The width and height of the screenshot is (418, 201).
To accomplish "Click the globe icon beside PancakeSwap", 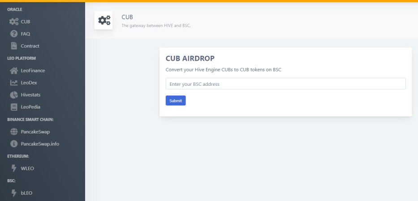I will [x=14, y=132].
